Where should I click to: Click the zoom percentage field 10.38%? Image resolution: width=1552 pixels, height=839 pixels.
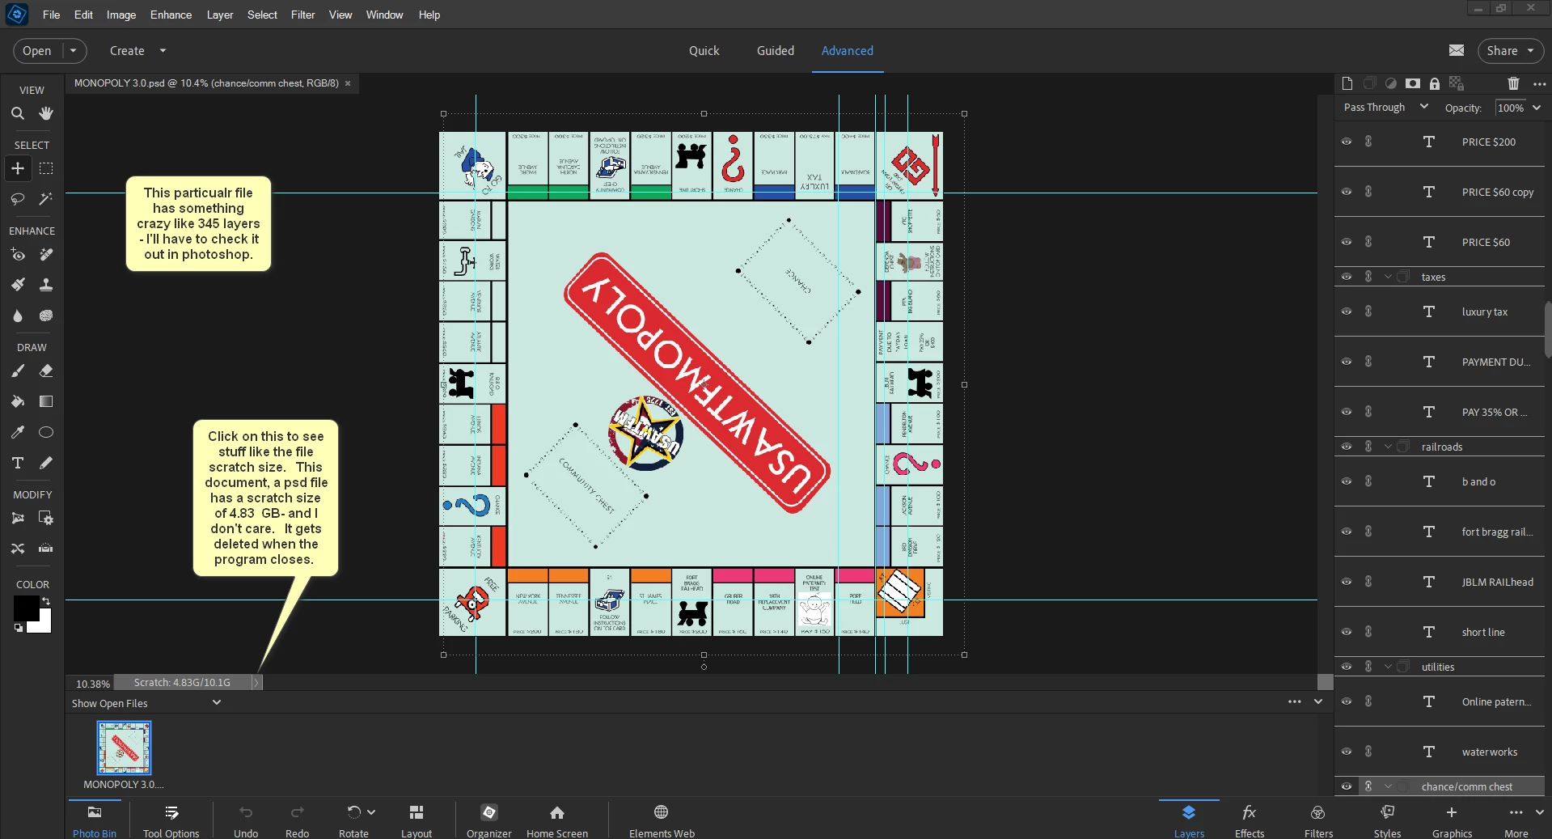(x=93, y=684)
